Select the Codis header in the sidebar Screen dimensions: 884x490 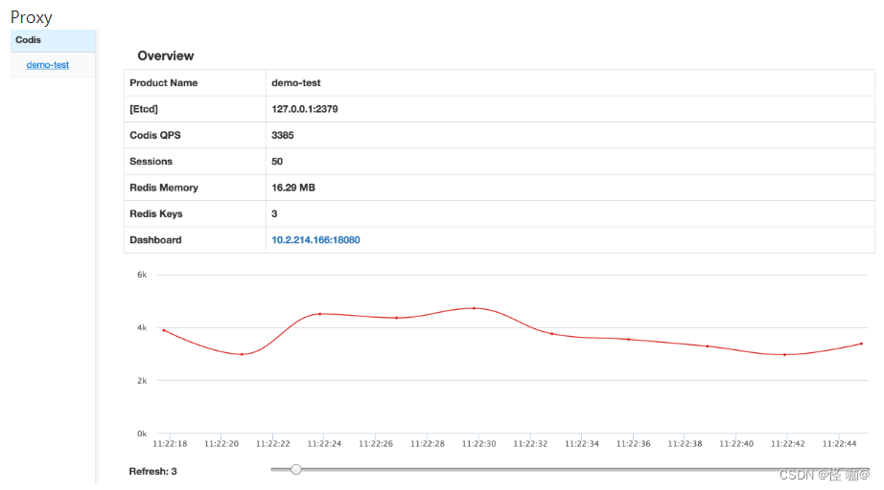(x=28, y=40)
